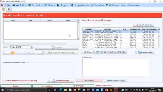Select the LANDRY LANDRY LAN... patient row

(120, 40)
